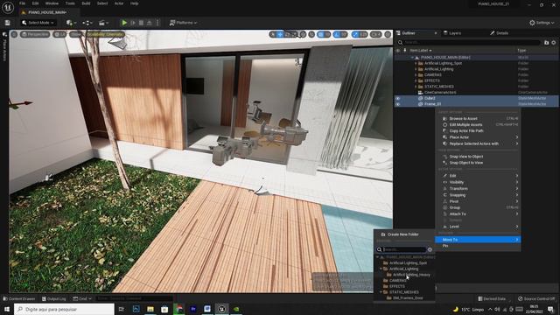Open the Select Mode dropdown
The image size is (560, 315).
[38, 23]
